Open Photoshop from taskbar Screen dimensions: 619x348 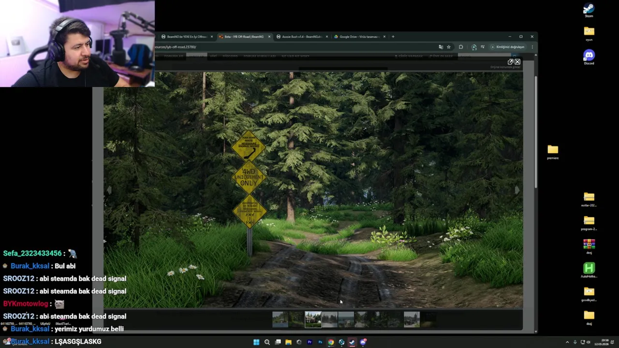click(x=320, y=342)
